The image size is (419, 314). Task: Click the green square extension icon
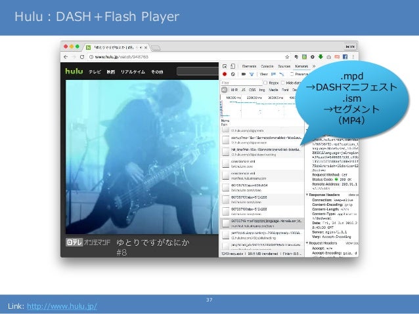pyautogui.click(x=304, y=57)
